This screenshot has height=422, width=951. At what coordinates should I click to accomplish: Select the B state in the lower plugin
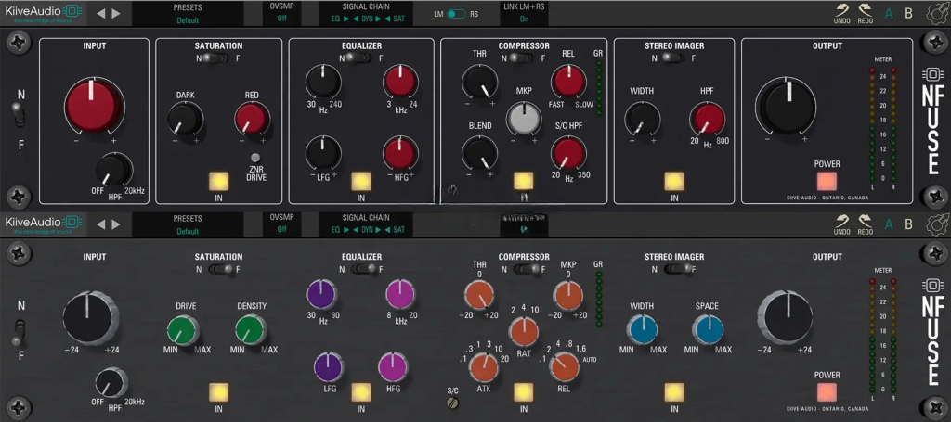[908, 224]
